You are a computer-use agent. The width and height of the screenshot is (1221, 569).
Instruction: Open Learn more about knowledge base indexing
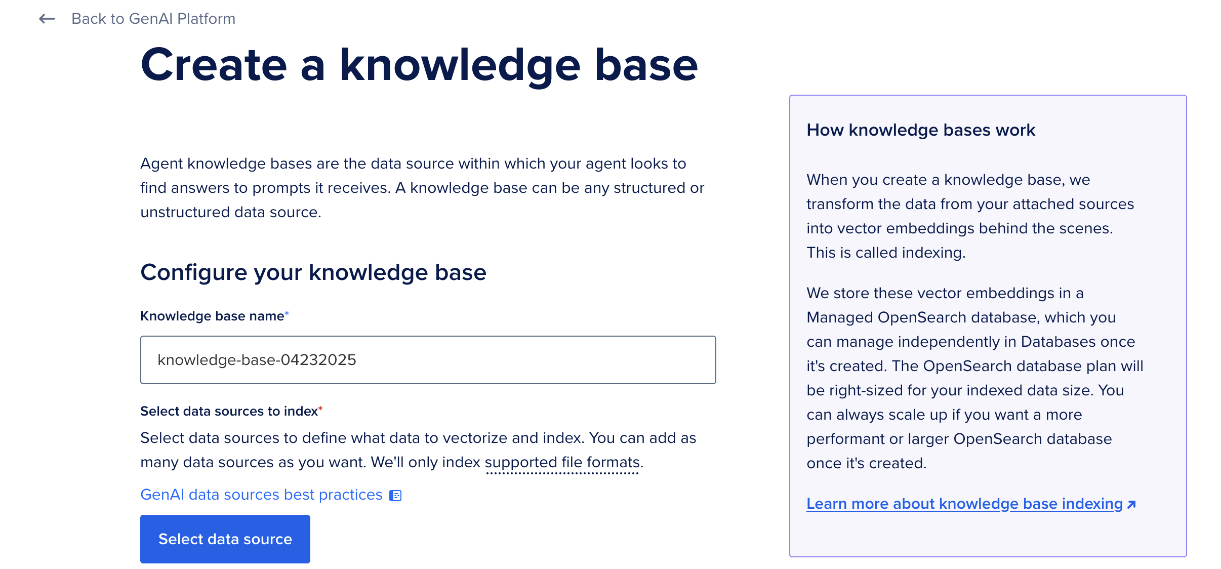click(x=964, y=504)
